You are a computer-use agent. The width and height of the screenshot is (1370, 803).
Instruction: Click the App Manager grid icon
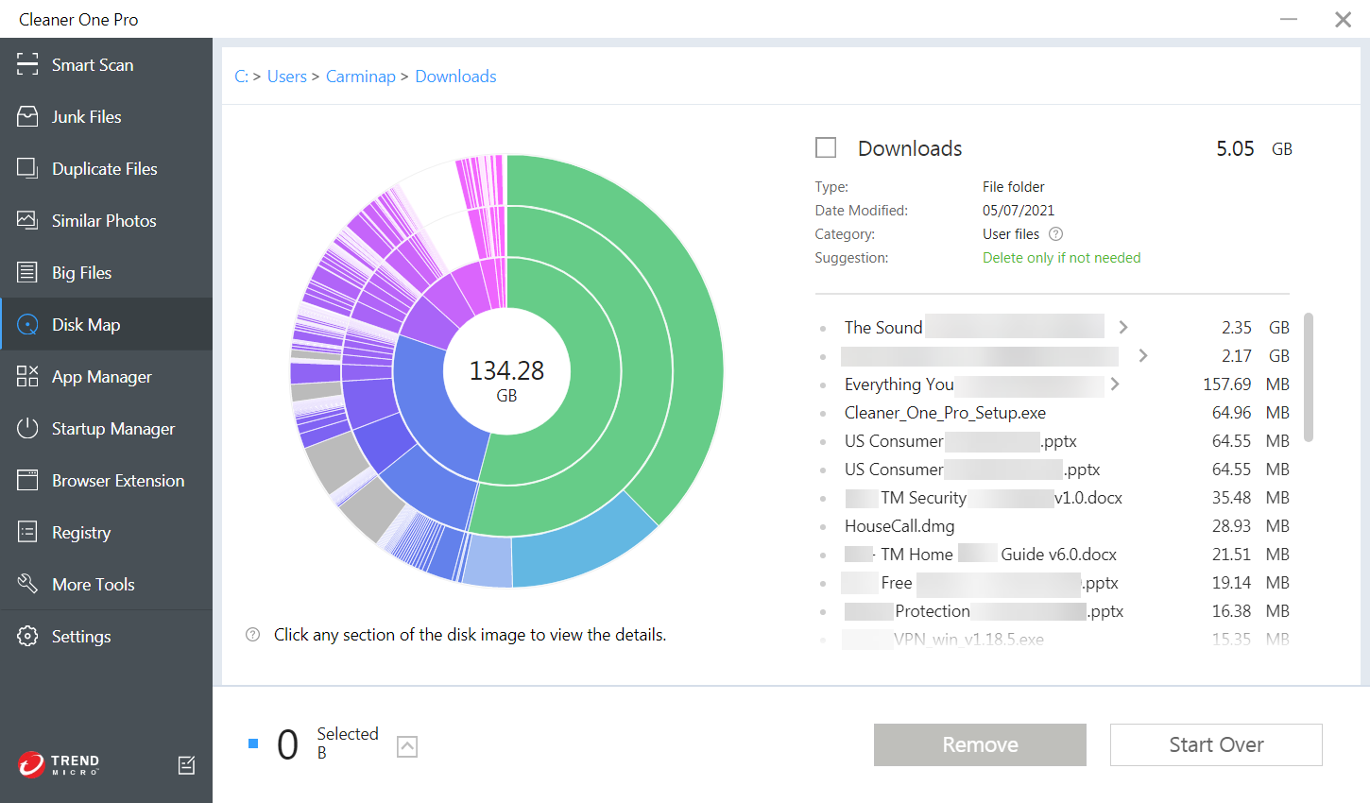(x=27, y=376)
